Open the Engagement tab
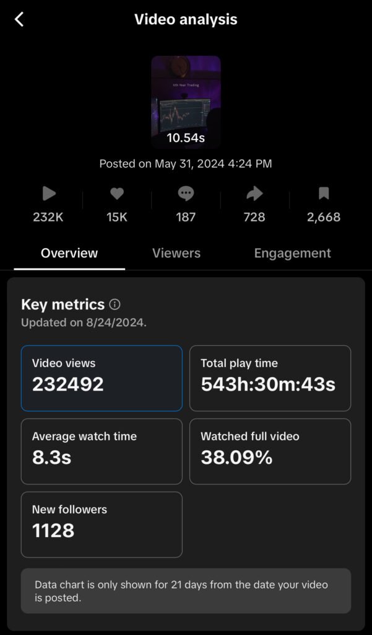The height and width of the screenshot is (635, 372). tap(292, 253)
